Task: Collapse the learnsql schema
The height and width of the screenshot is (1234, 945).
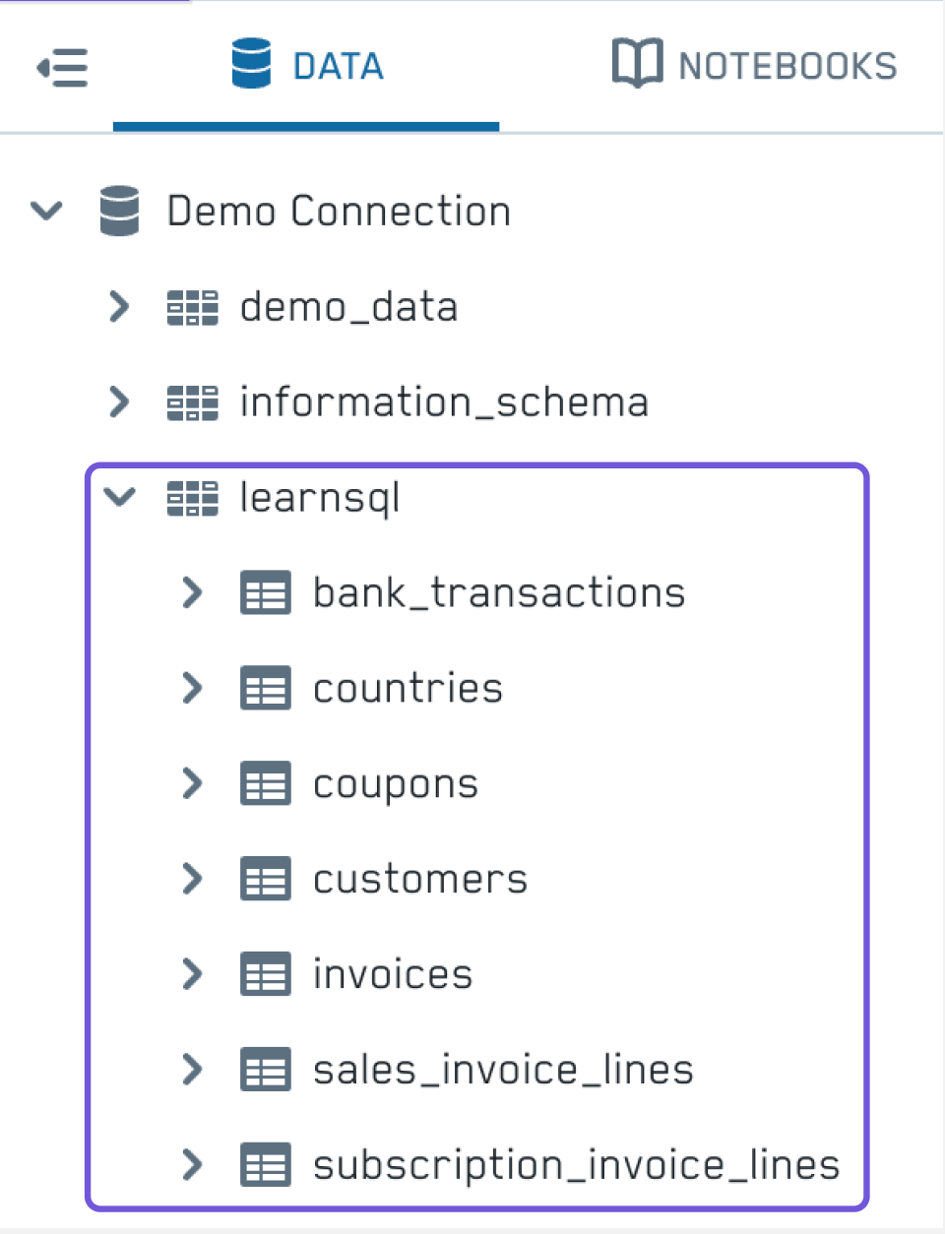Action: point(119,498)
